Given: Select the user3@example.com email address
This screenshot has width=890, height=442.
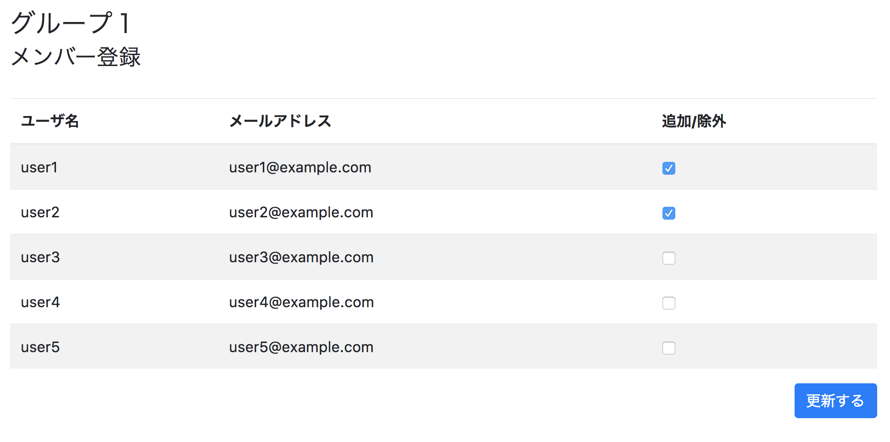Looking at the screenshot, I should 301,257.
